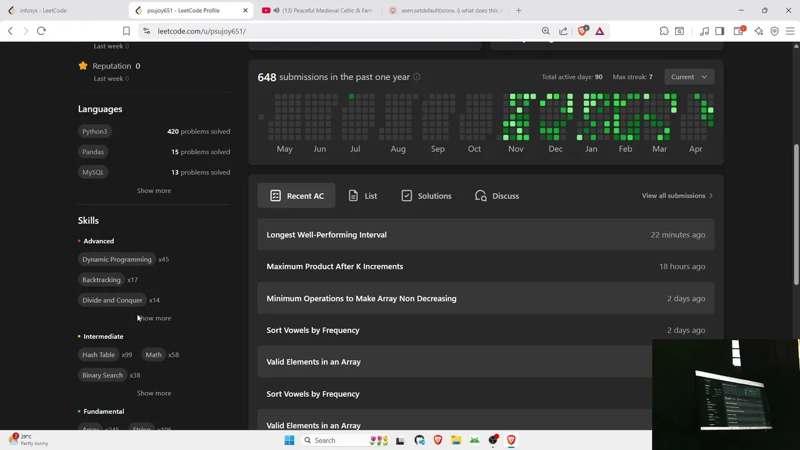The image size is (800, 450).
Task: Switch to the List tab
Action: point(362,196)
